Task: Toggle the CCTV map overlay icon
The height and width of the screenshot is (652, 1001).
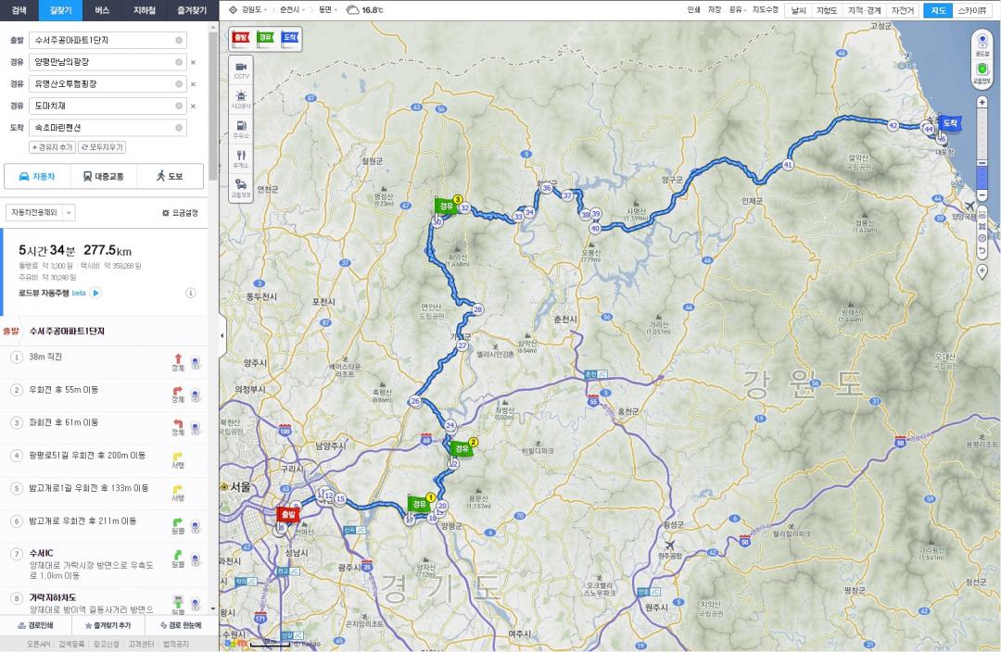Action: click(x=241, y=69)
